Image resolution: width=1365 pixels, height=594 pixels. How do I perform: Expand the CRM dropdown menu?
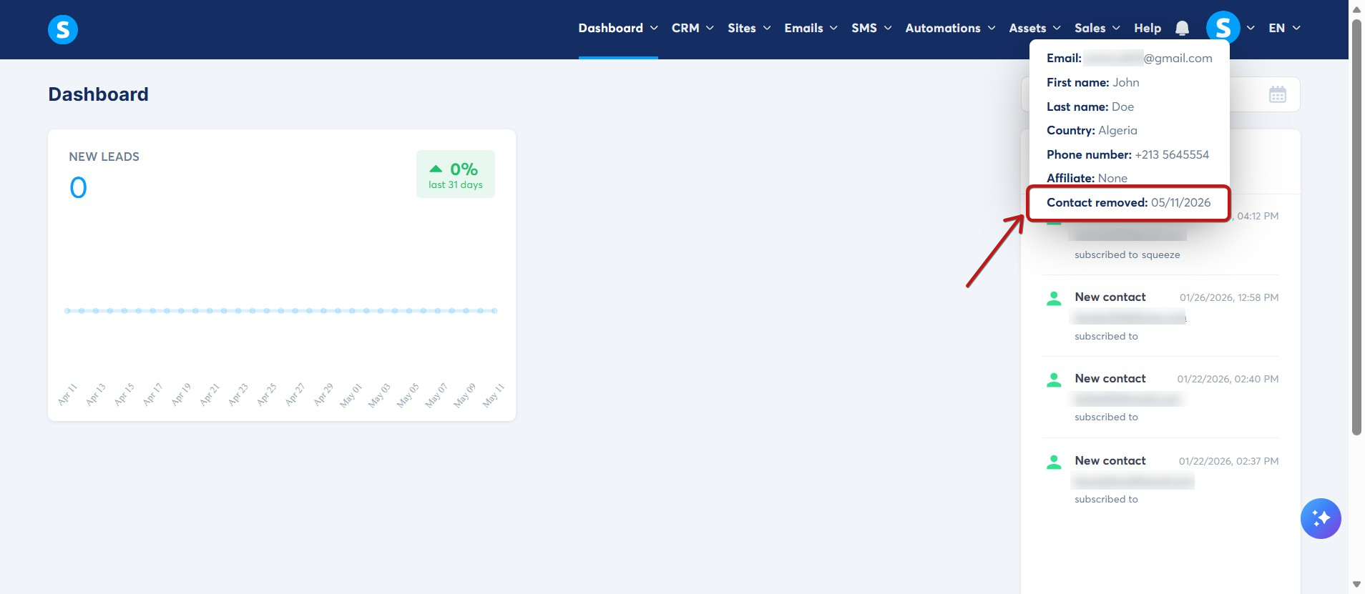click(693, 28)
